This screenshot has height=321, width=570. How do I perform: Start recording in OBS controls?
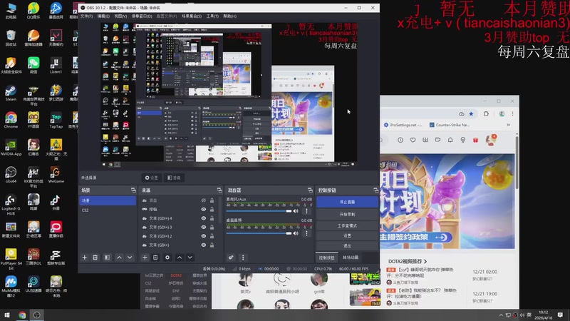[x=347, y=215]
